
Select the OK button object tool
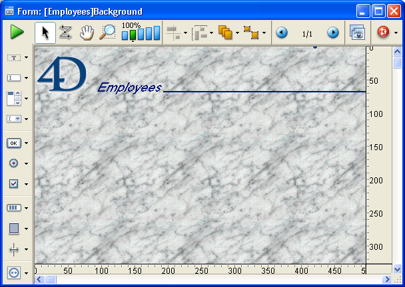(x=14, y=143)
